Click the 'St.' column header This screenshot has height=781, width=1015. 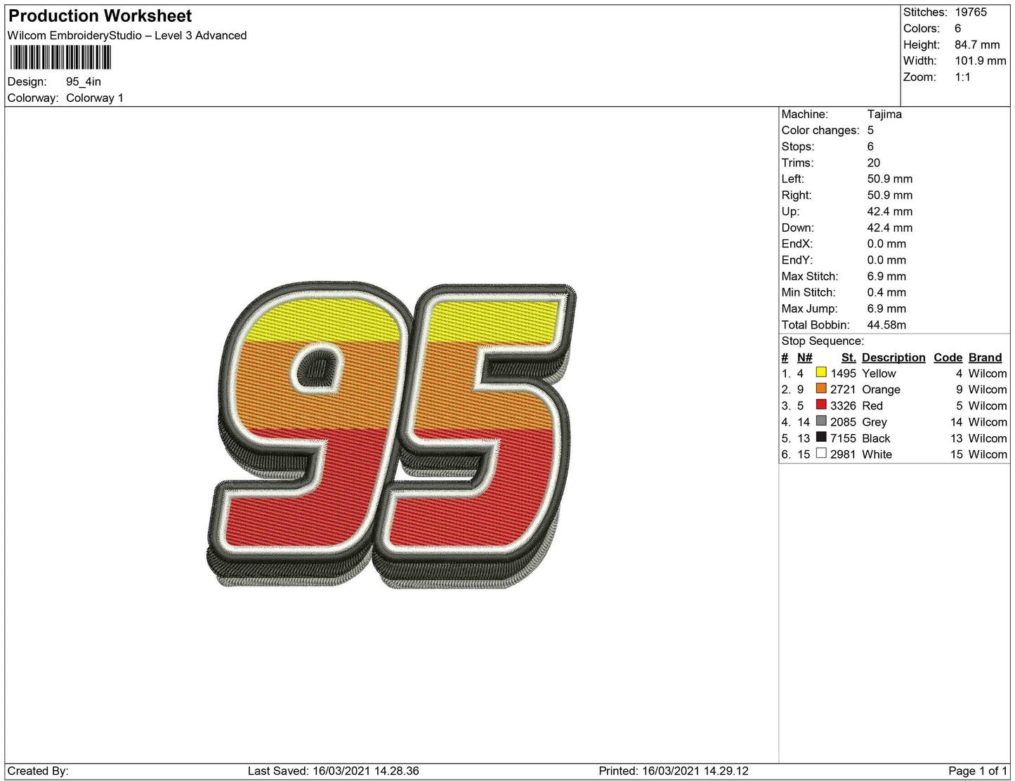pyautogui.click(x=849, y=357)
